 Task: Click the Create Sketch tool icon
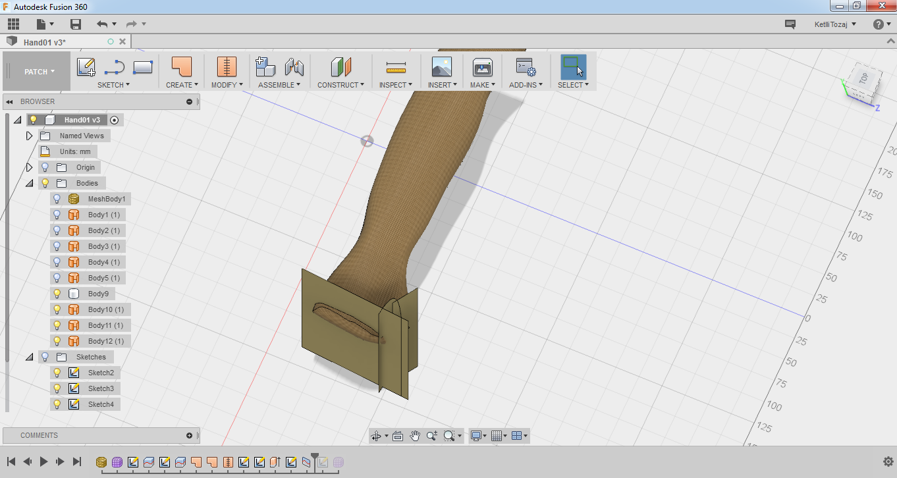pos(86,67)
